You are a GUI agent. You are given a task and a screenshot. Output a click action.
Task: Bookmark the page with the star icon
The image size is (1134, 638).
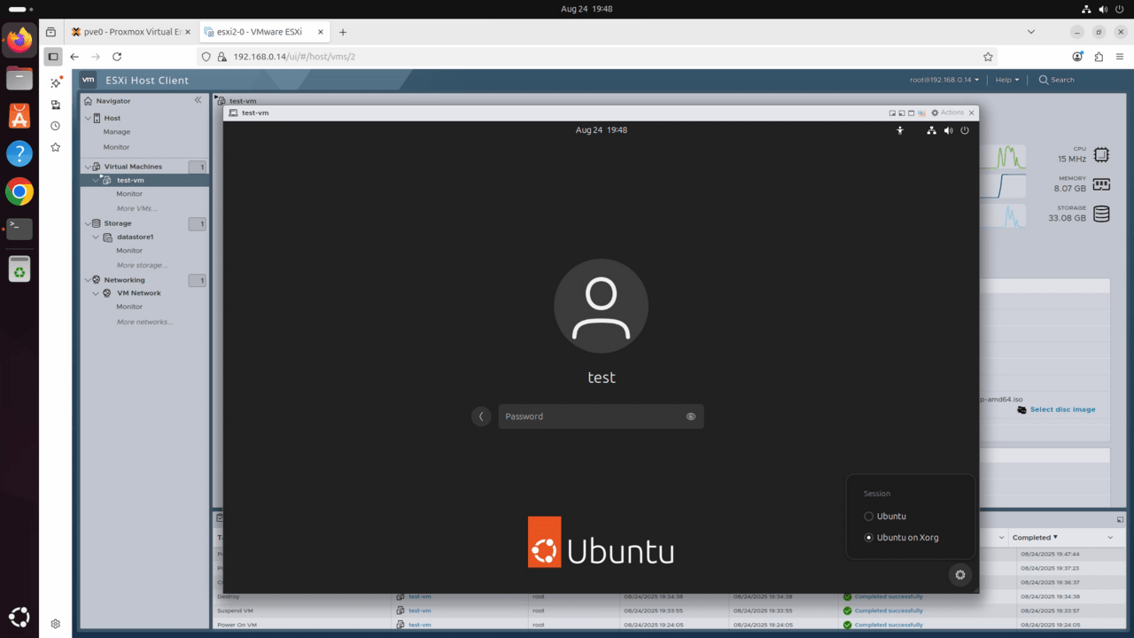point(988,57)
